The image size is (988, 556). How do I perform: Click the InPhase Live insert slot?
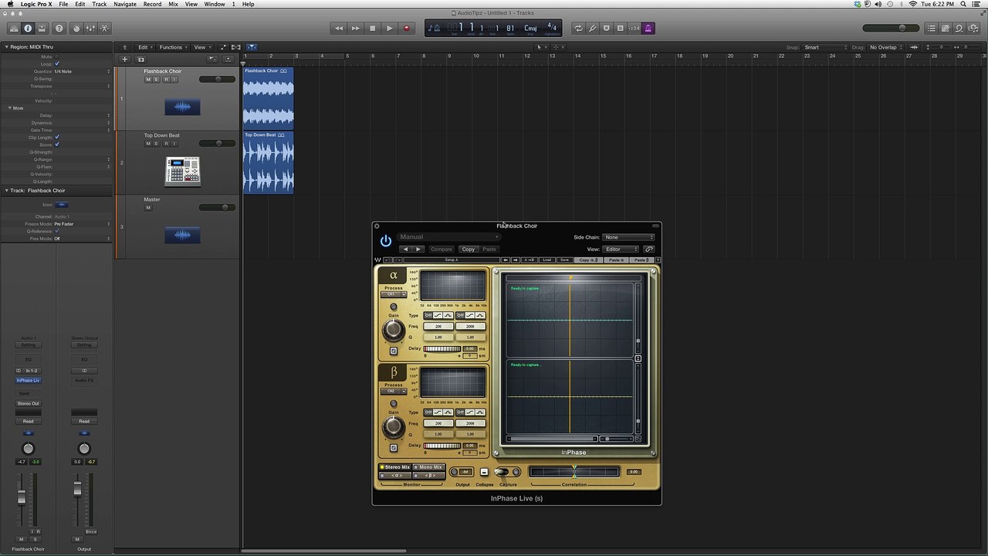tap(28, 381)
